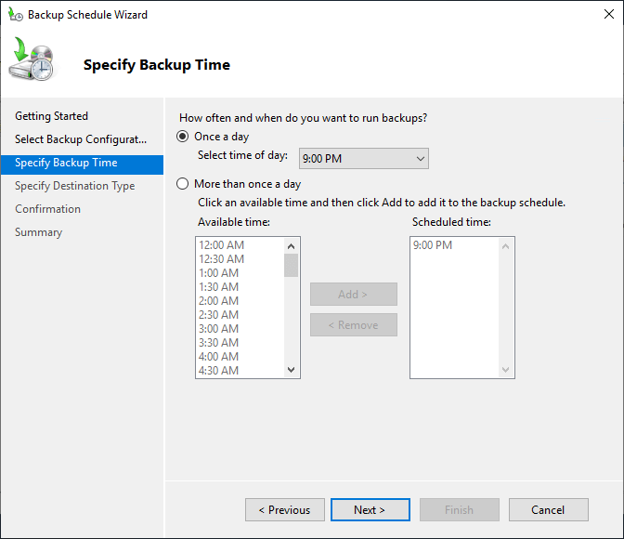The image size is (624, 539).
Task: Click the Backup Schedule Wizard title bar icon
Action: click(16, 14)
